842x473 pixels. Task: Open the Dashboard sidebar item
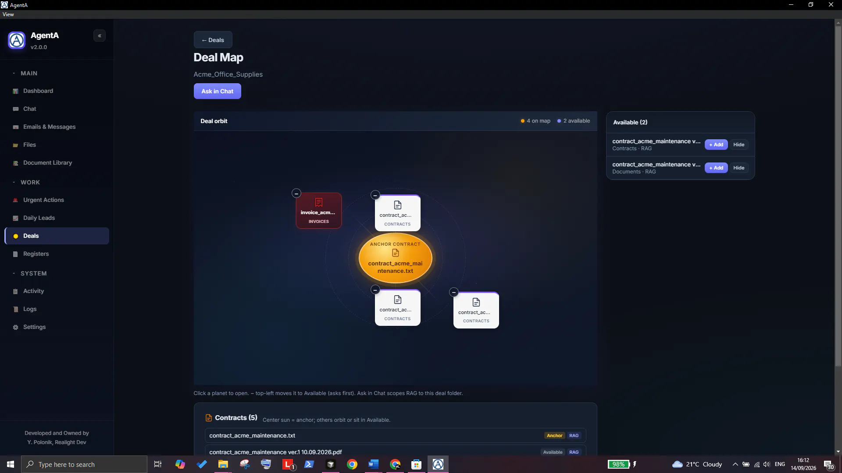point(57,91)
